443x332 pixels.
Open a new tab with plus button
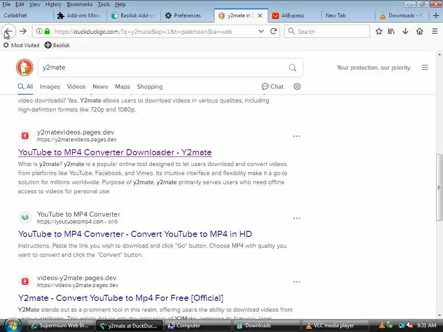[436, 16]
